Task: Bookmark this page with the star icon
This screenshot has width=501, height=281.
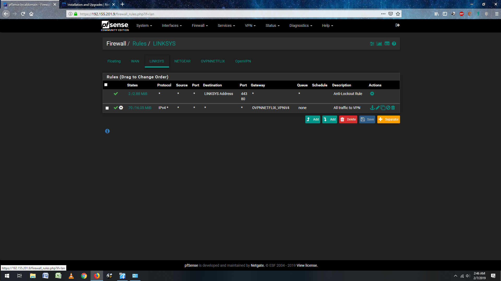Action: [x=398, y=14]
